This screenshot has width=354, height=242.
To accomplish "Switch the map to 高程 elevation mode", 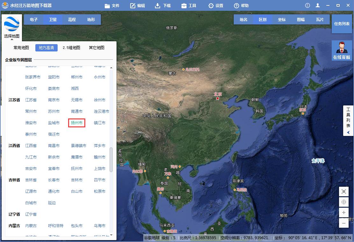I will tap(72, 19).
